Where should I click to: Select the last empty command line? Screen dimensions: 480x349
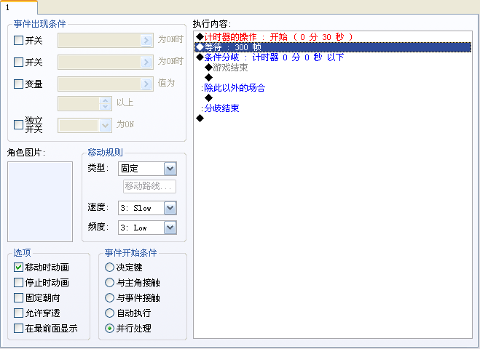pyautogui.click(x=333, y=118)
